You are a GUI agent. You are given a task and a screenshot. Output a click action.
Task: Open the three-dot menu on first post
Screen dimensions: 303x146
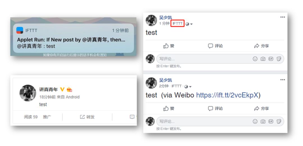coord(283,17)
